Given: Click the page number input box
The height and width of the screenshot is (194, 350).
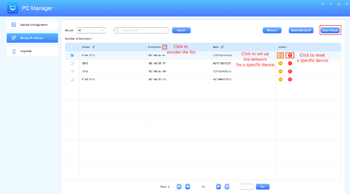Looking at the screenshot, I should pyautogui.click(x=247, y=187).
